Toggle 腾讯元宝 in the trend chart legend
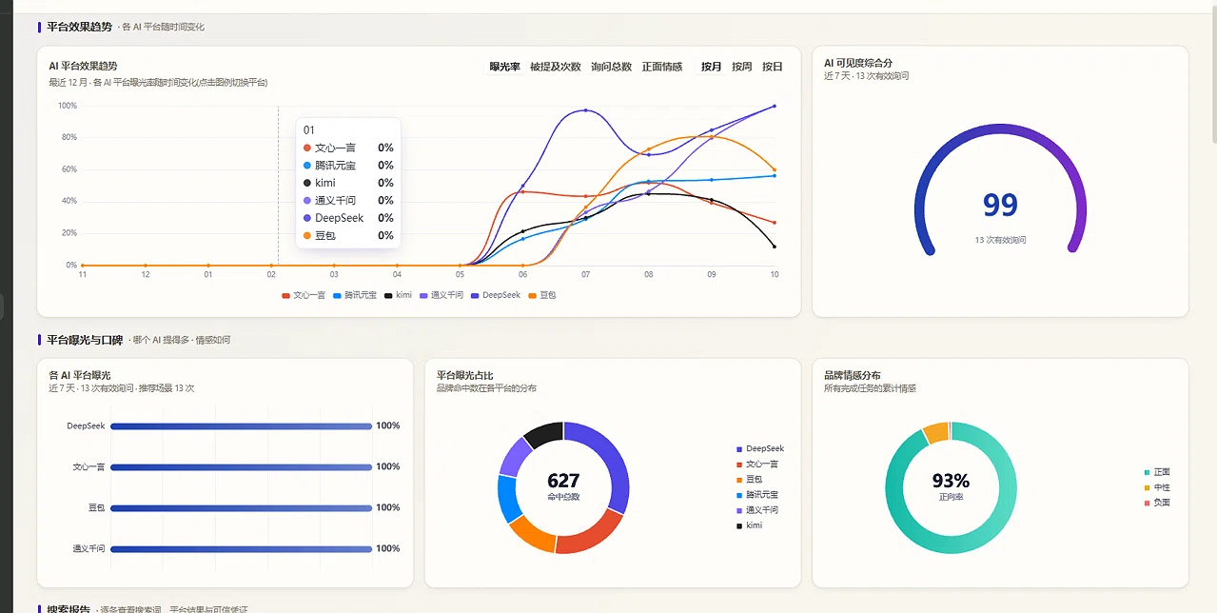 click(353, 295)
